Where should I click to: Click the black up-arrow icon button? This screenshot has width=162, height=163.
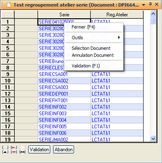click(x=5, y=152)
